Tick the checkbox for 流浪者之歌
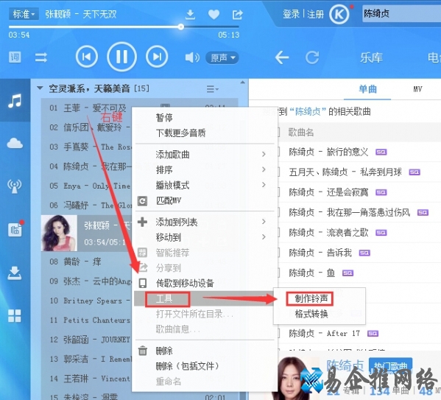This screenshot has width=441, height=400. click(x=278, y=233)
